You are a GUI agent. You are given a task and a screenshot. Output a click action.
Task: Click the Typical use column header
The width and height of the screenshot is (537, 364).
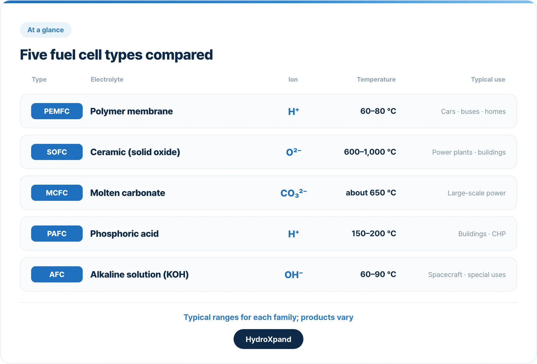[488, 79]
